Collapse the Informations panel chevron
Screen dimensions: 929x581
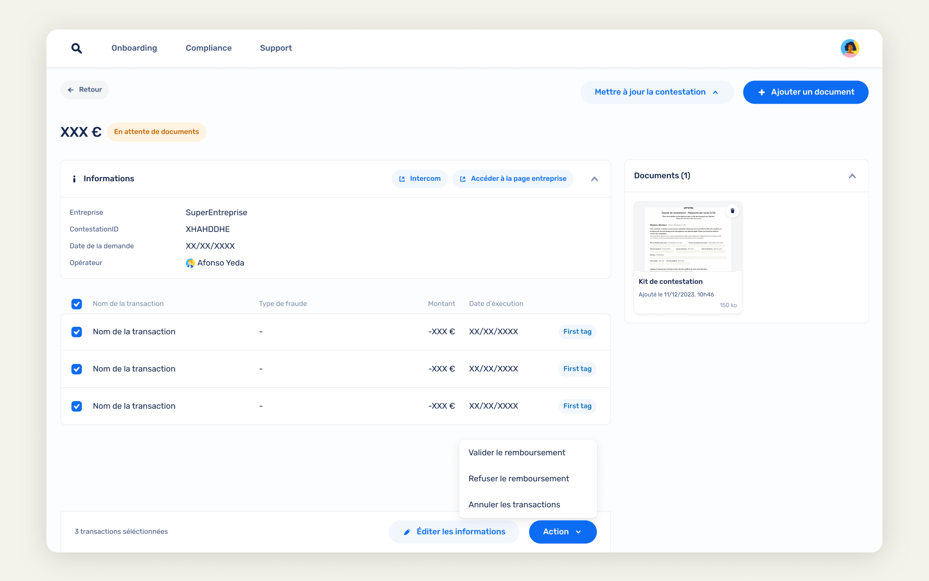click(595, 179)
